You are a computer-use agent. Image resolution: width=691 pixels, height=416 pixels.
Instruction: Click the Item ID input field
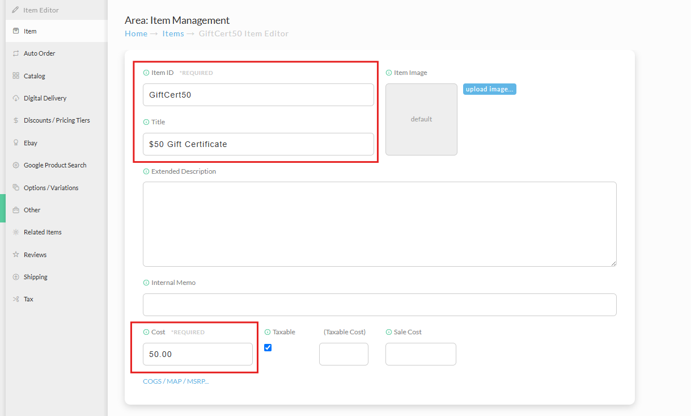(x=258, y=95)
